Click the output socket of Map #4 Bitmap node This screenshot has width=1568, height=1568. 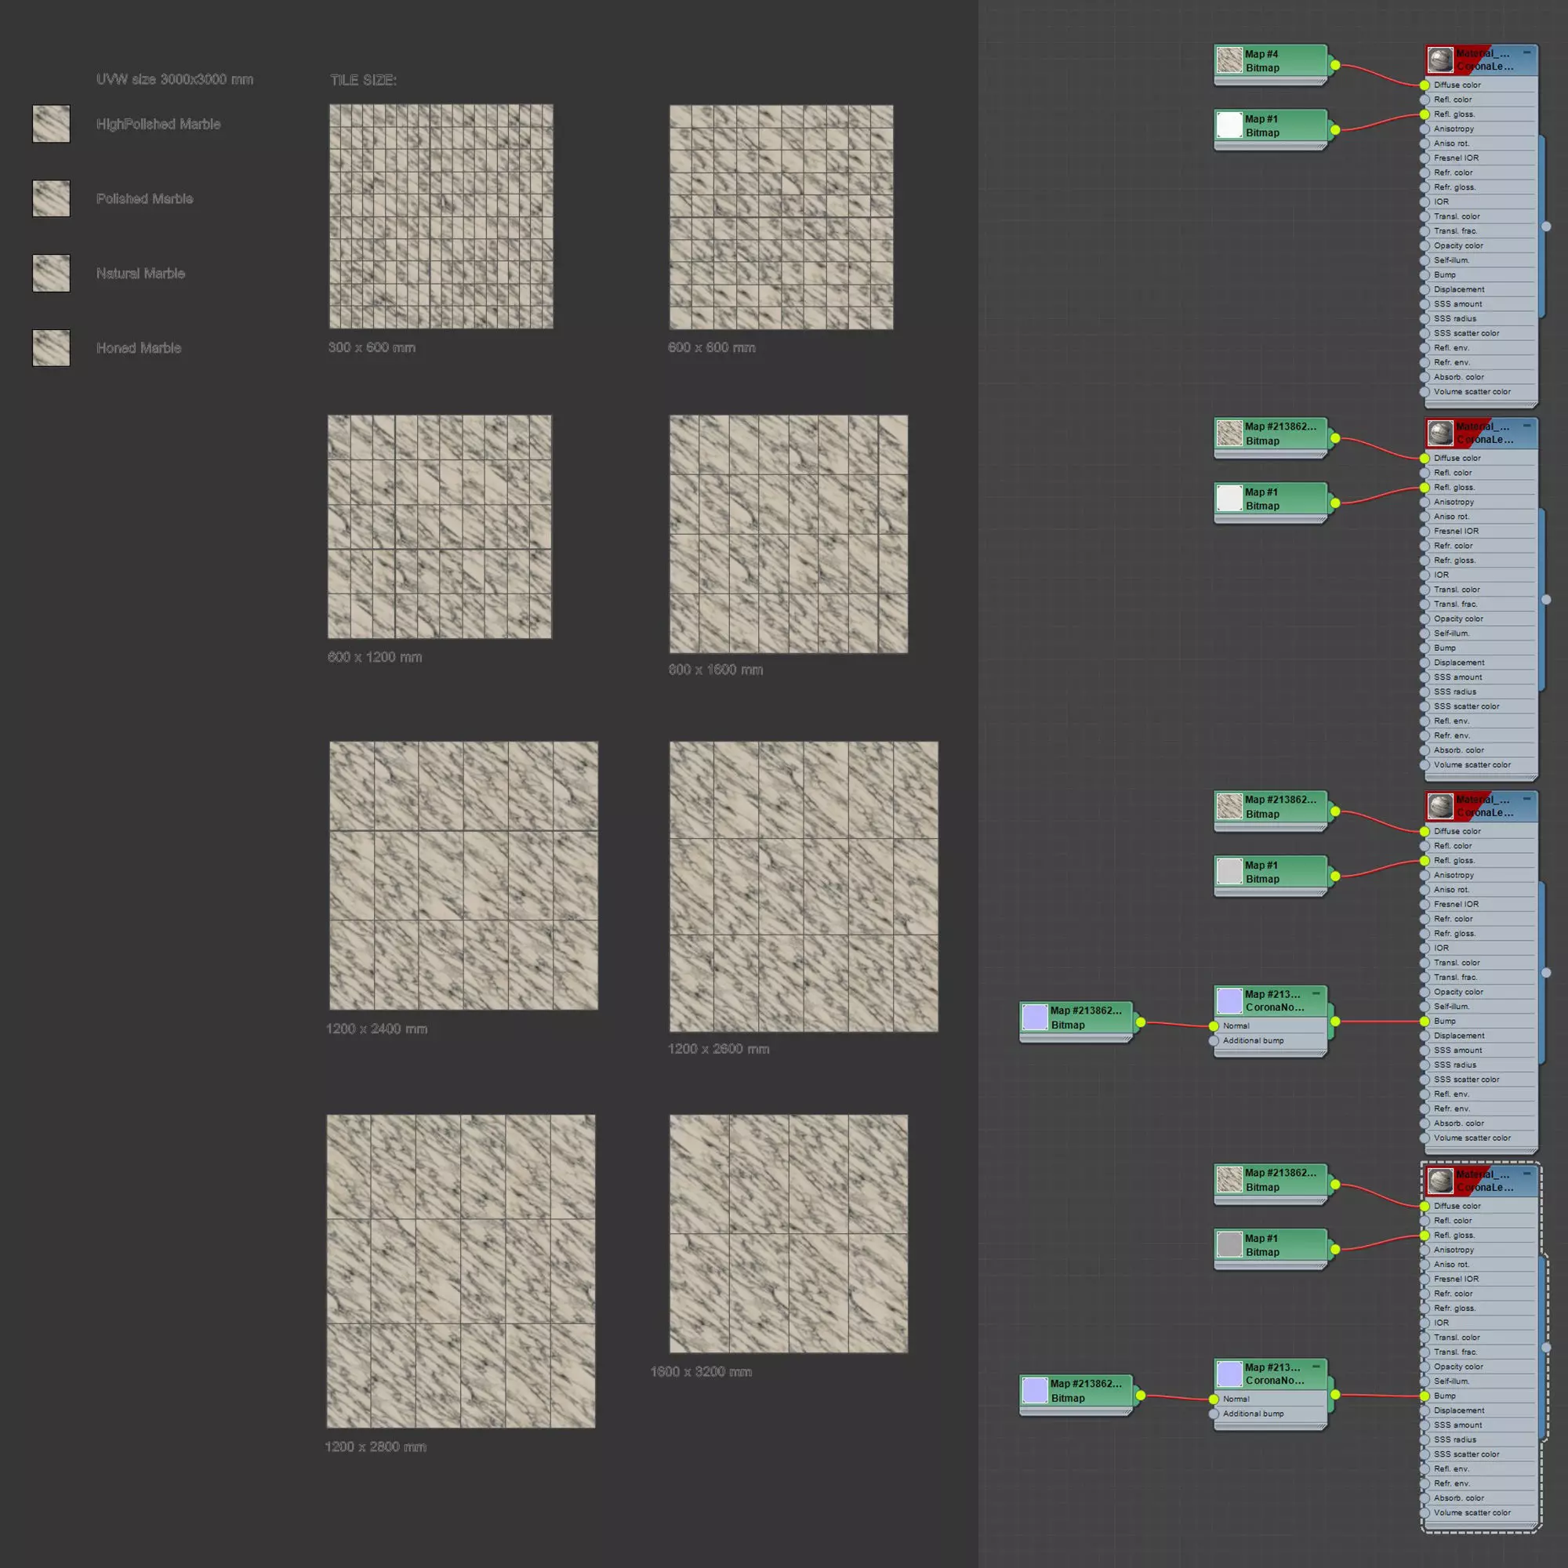tap(1335, 65)
